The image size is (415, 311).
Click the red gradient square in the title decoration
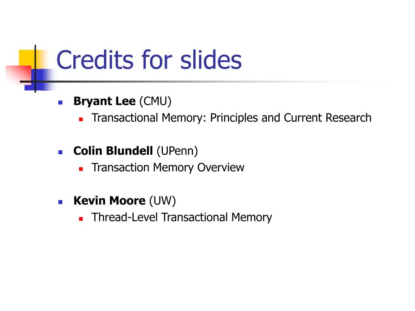point(18,75)
